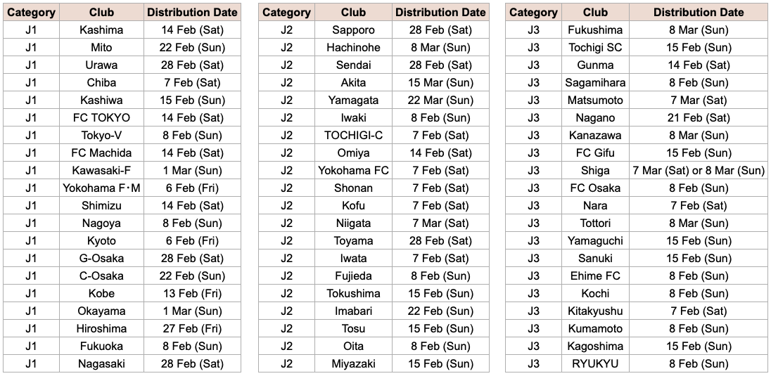771x376 pixels.
Task: Select the Category header above Kashima's row
Action: 31,13
